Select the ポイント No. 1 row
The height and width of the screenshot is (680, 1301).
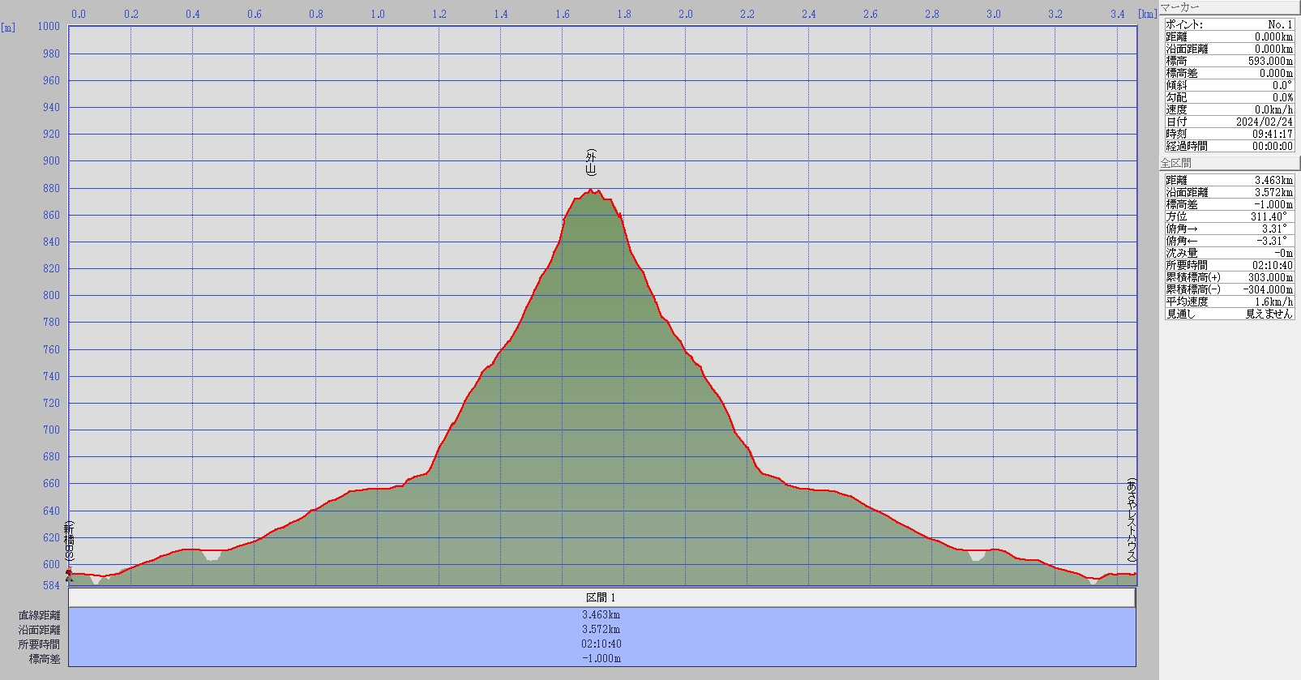[x=1229, y=24]
